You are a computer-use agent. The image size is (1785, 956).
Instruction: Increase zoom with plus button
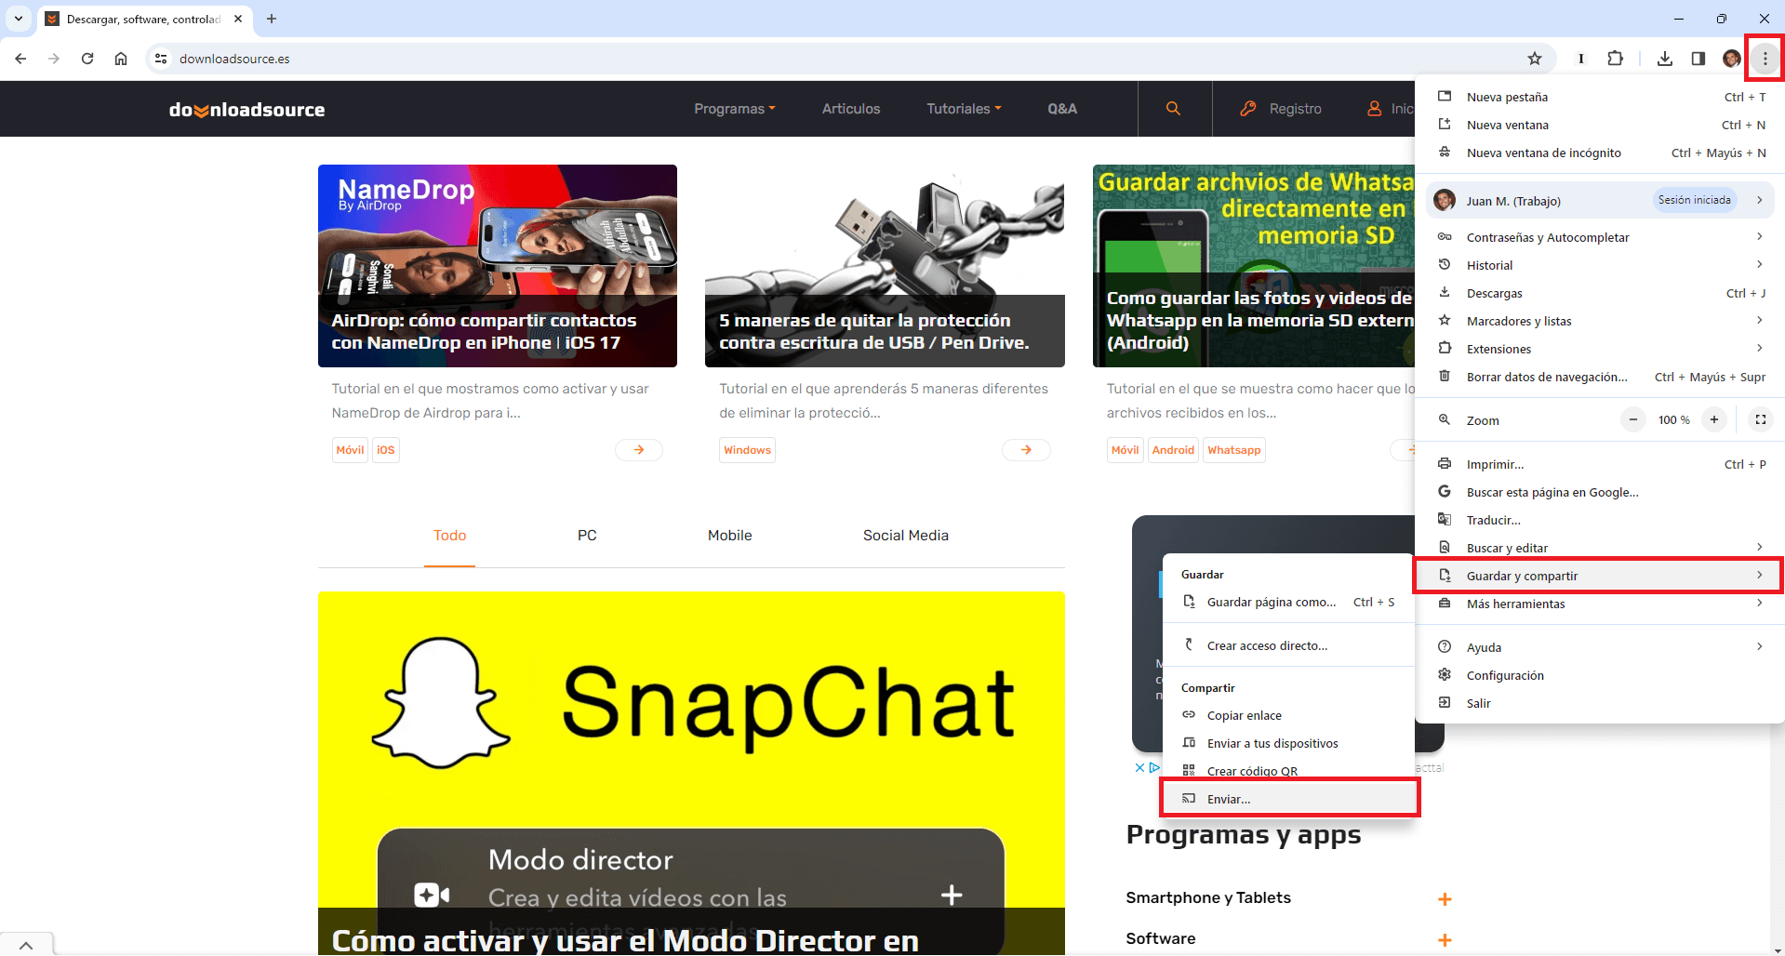tap(1714, 419)
